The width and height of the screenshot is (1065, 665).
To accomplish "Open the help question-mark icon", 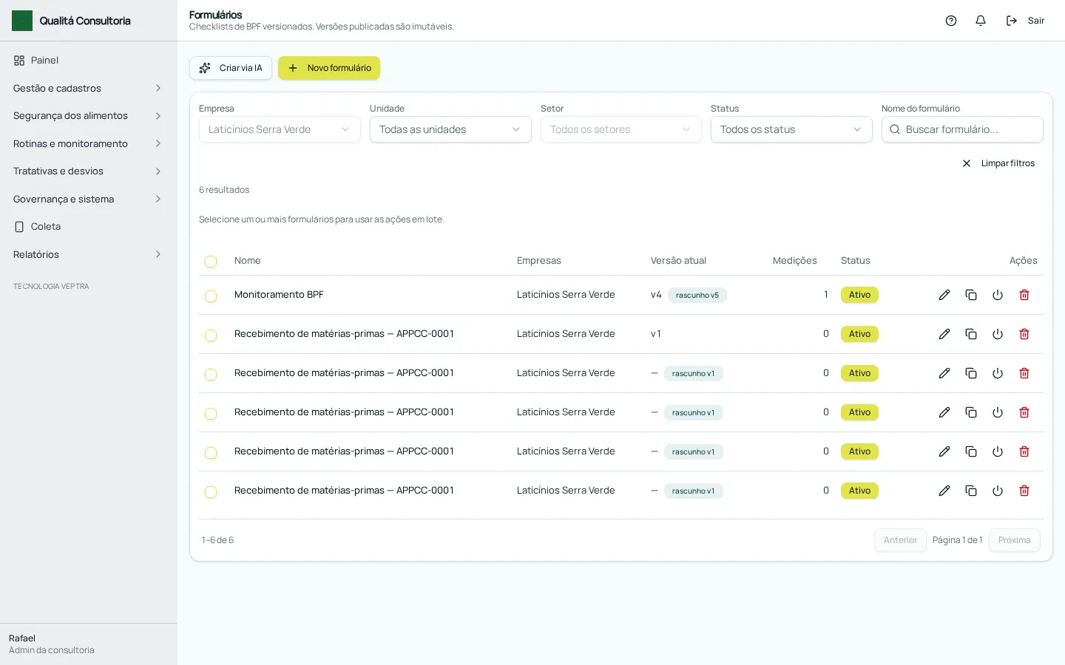I will 951,21.
